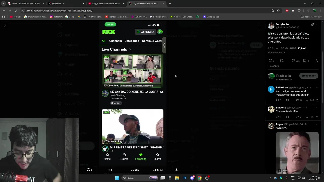Open File Explorer from the taskbar

[x=177, y=178]
